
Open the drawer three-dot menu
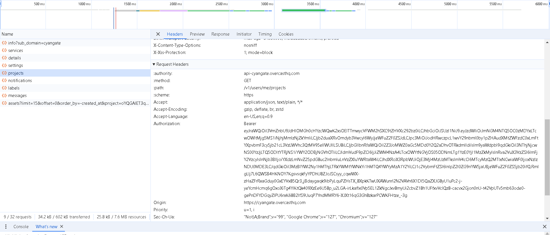[6, 227]
